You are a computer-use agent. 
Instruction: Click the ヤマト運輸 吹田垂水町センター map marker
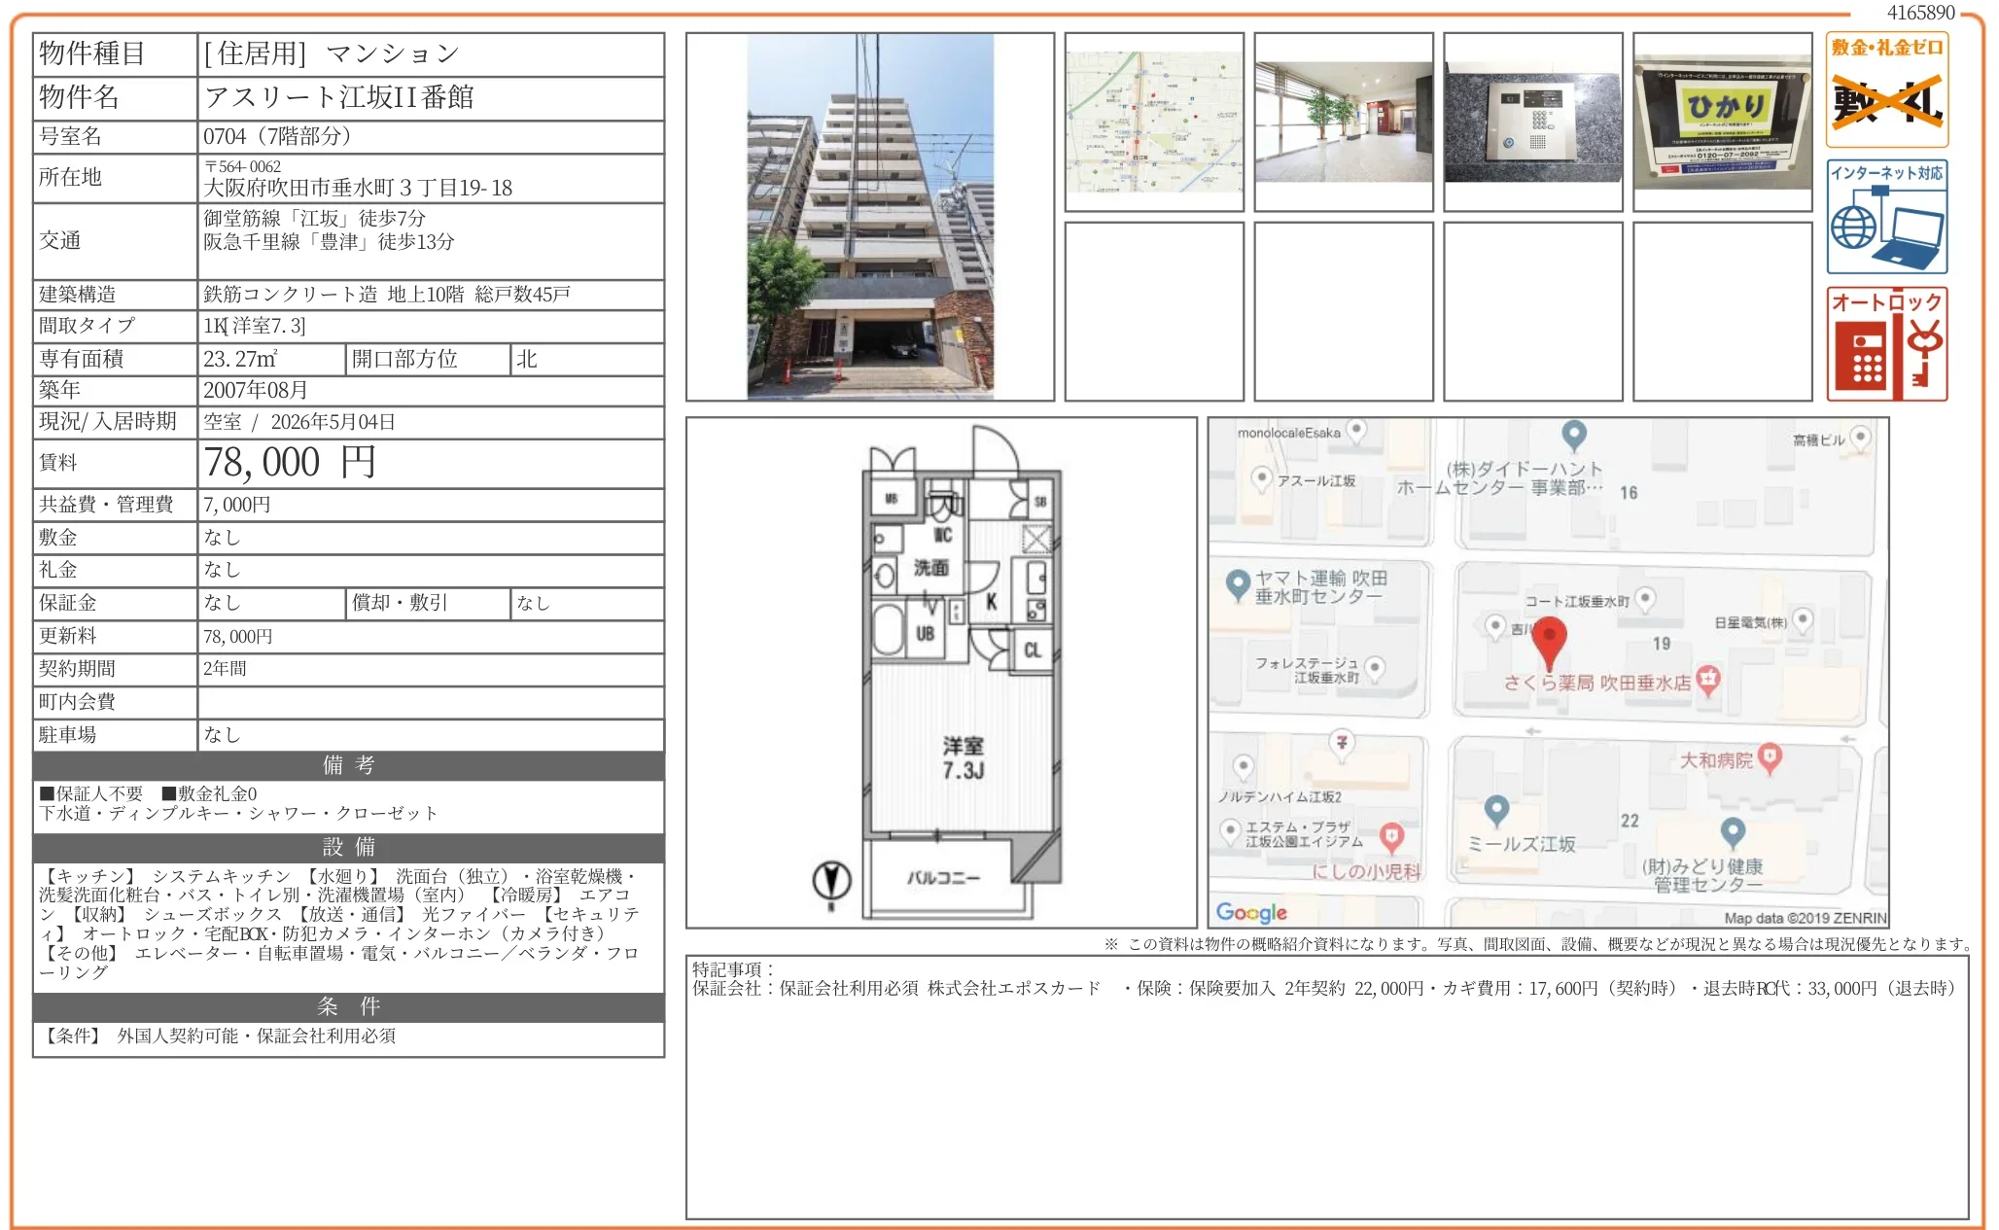[x=1237, y=584]
